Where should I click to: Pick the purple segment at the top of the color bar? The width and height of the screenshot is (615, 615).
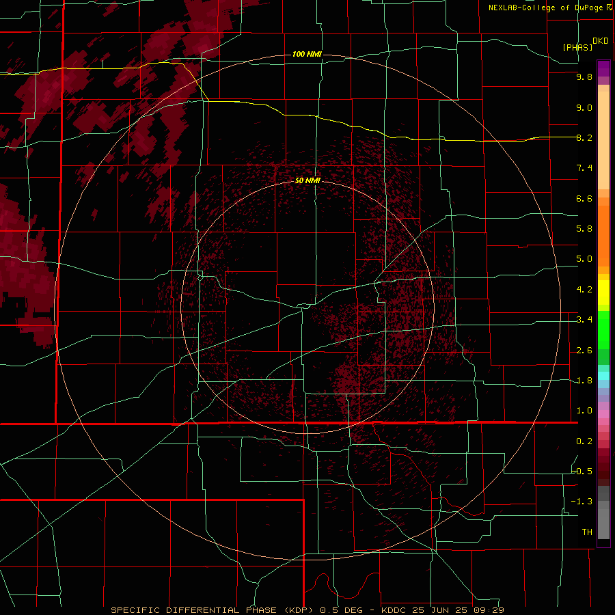tap(603, 68)
